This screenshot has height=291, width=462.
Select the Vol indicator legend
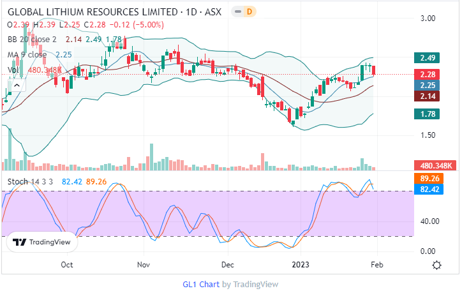(x=13, y=70)
